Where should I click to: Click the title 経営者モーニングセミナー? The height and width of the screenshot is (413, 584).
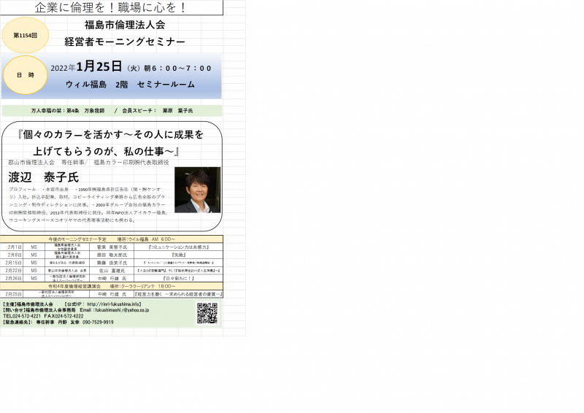(124, 42)
